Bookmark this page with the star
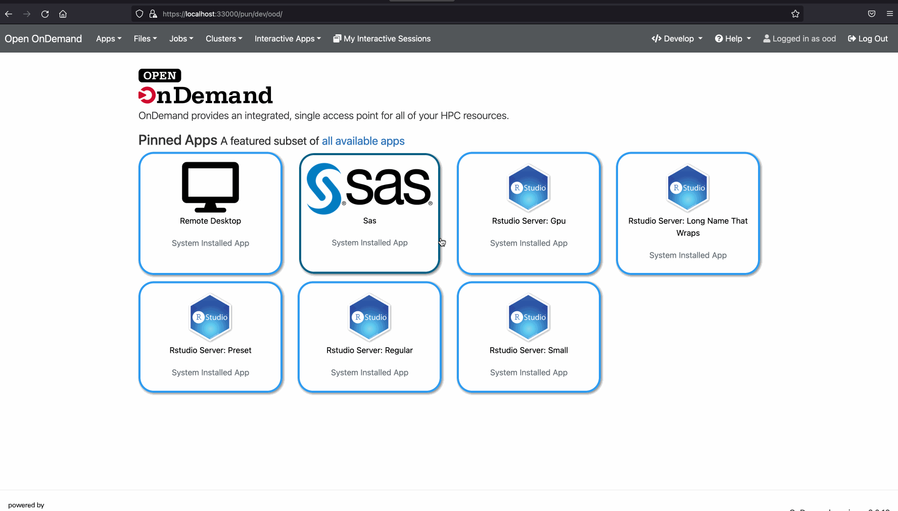Screen dimensions: 898x511 click(x=795, y=14)
